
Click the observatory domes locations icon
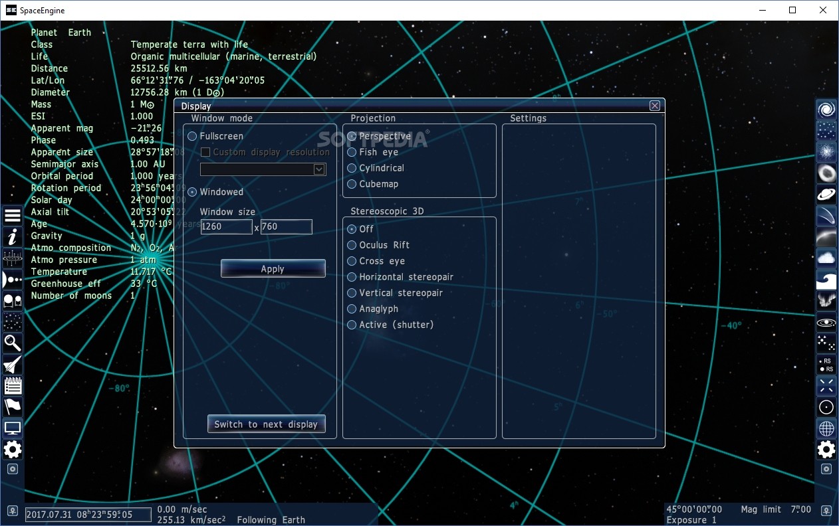pyautogui.click(x=13, y=301)
